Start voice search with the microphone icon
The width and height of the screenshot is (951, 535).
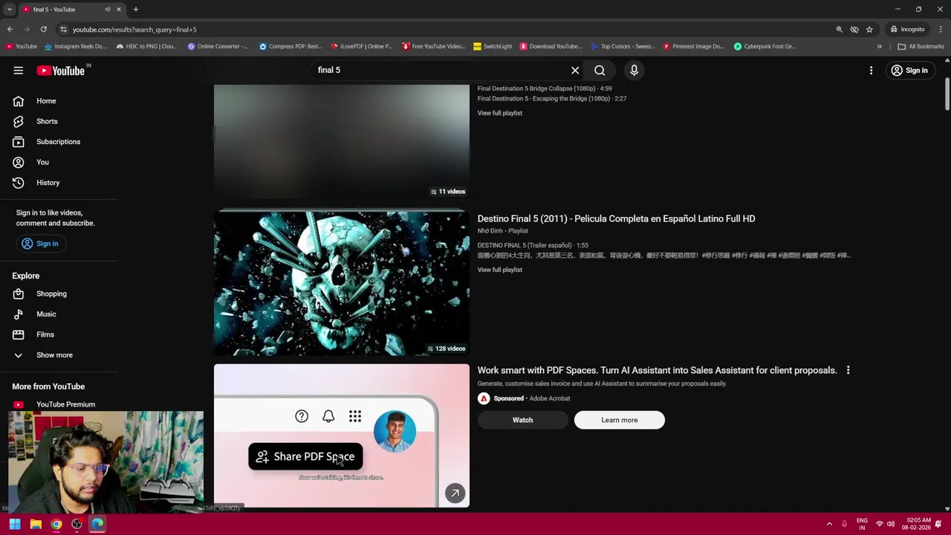coord(634,70)
